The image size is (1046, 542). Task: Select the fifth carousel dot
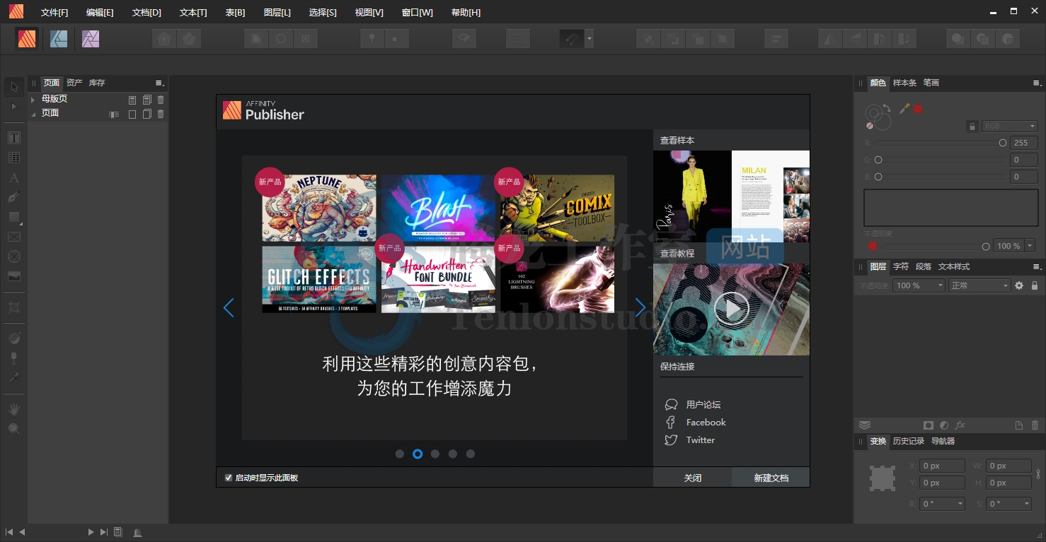pos(471,454)
